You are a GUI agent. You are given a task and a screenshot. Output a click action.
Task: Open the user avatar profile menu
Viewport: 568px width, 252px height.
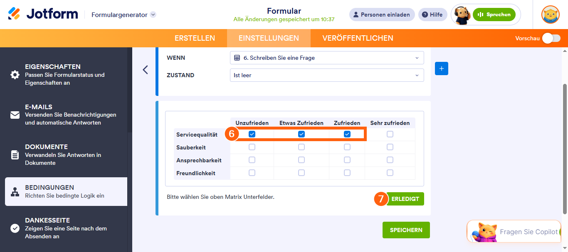(x=550, y=15)
